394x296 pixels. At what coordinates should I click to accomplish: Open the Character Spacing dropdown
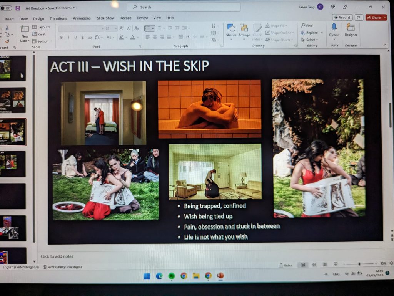pos(99,37)
